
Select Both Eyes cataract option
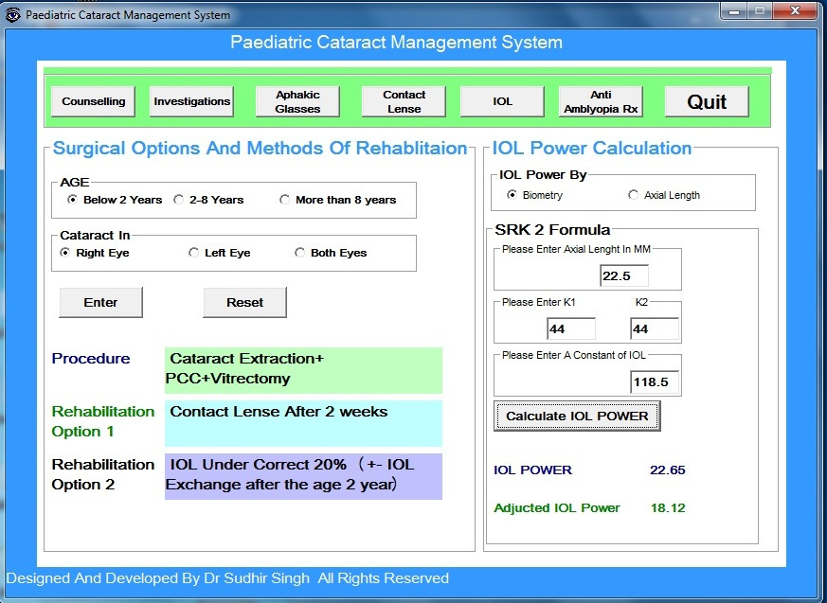[300, 253]
